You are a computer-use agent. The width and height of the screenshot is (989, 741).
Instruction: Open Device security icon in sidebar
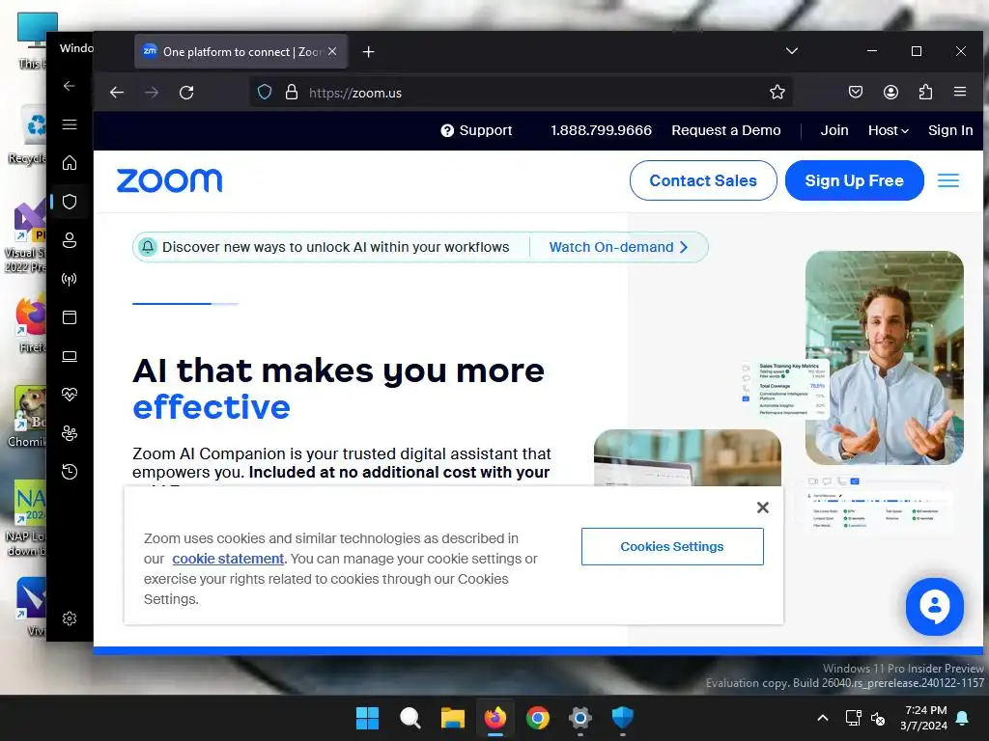(x=70, y=356)
